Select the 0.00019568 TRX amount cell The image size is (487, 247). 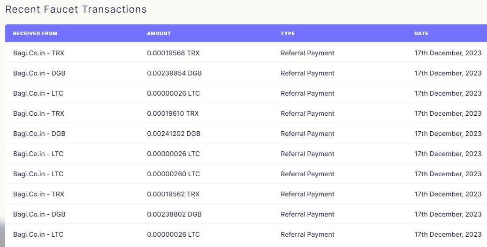click(173, 53)
